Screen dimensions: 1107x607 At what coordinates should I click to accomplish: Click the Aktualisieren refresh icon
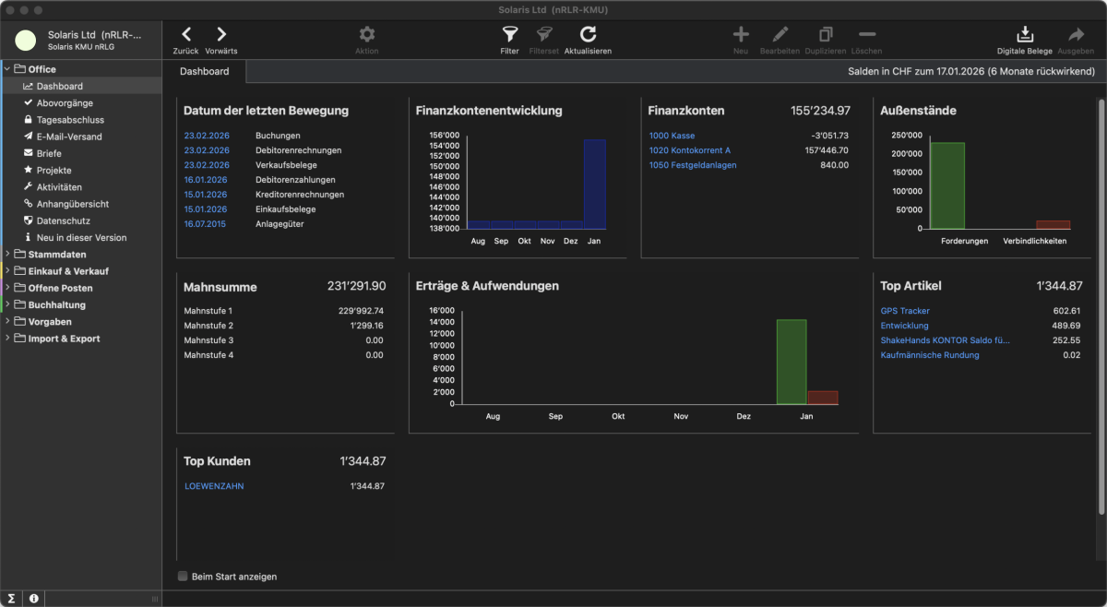(588, 35)
